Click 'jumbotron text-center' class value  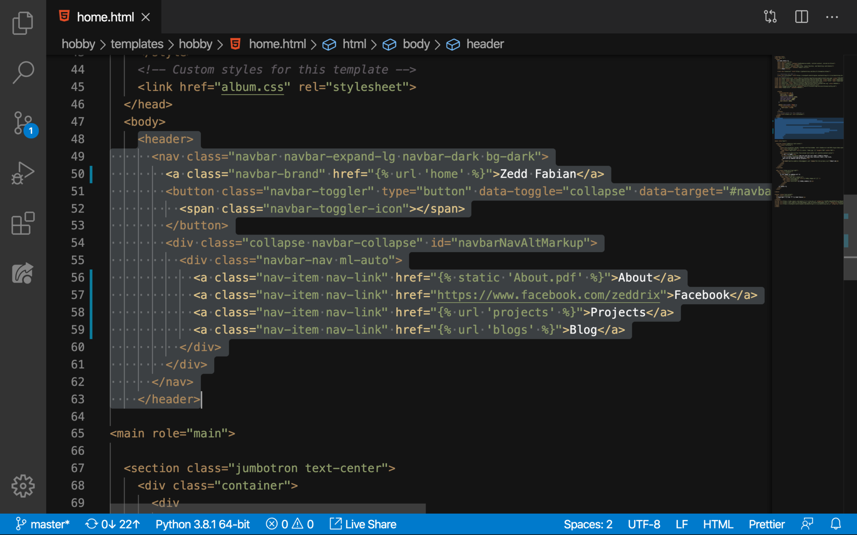coord(308,468)
